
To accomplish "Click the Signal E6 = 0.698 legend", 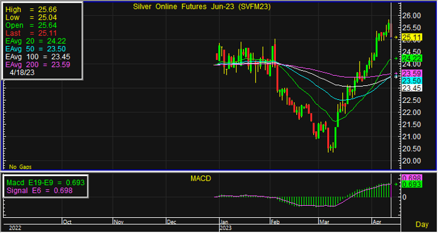I will tap(39, 191).
